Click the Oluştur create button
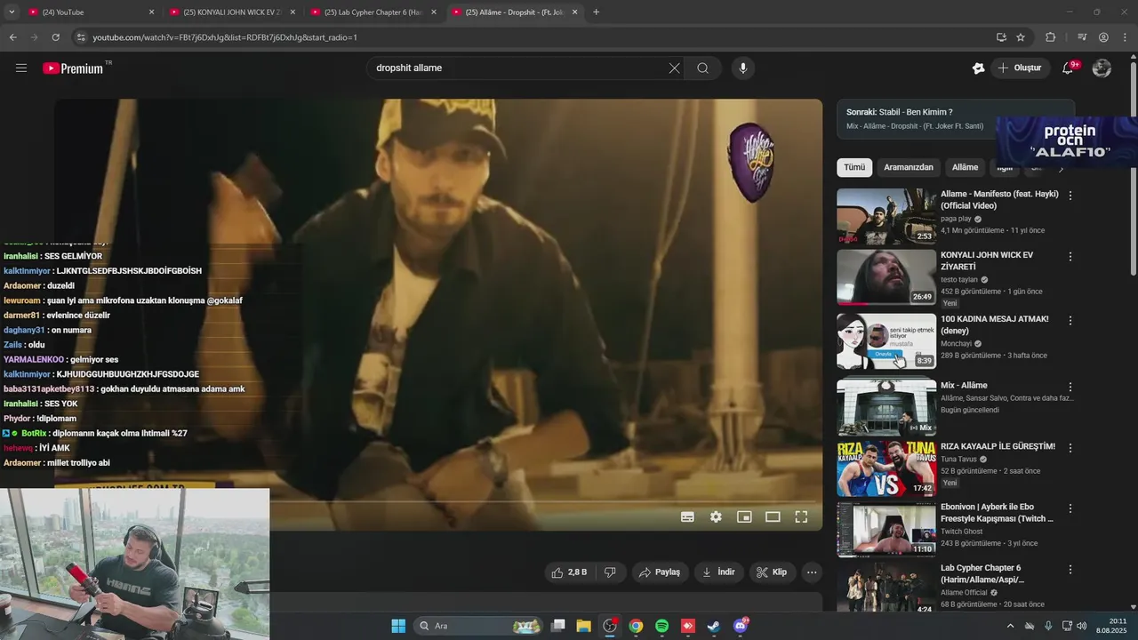Screen dimensions: 1138x640 [1020, 68]
